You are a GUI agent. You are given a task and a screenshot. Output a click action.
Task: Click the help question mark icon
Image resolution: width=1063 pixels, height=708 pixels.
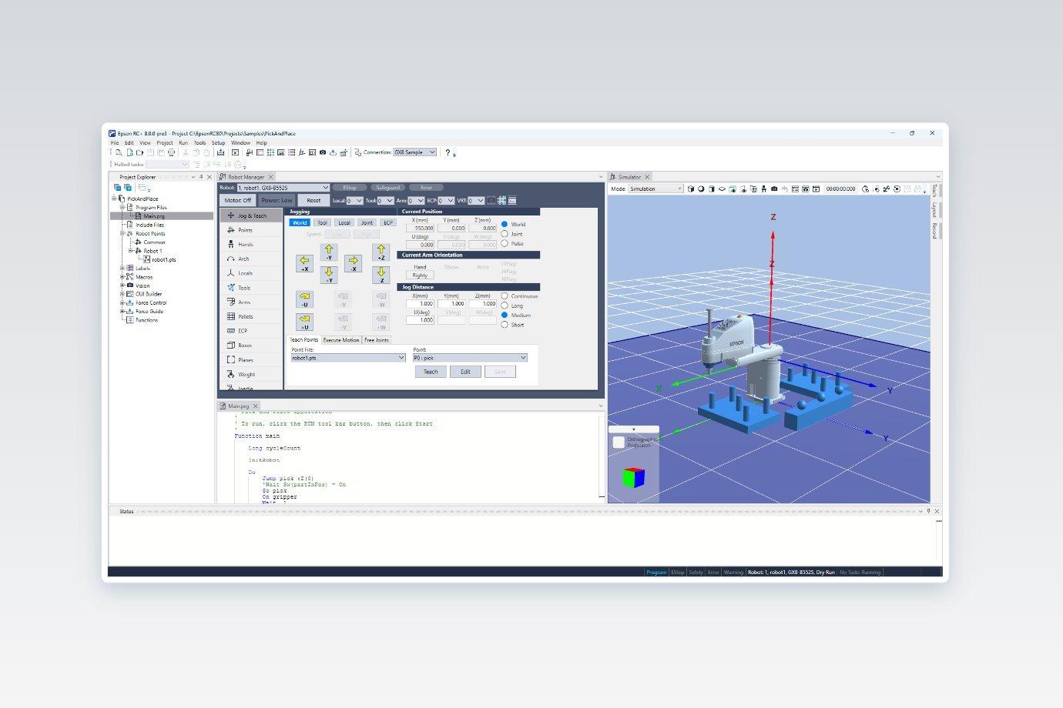(x=448, y=152)
